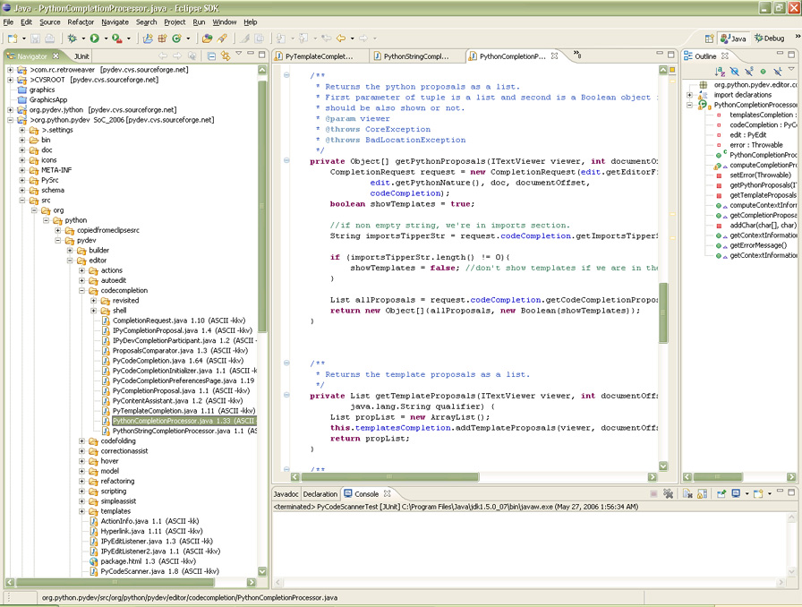Expand the import declarations node in Outline
This screenshot has height=607, width=802.
click(690, 95)
